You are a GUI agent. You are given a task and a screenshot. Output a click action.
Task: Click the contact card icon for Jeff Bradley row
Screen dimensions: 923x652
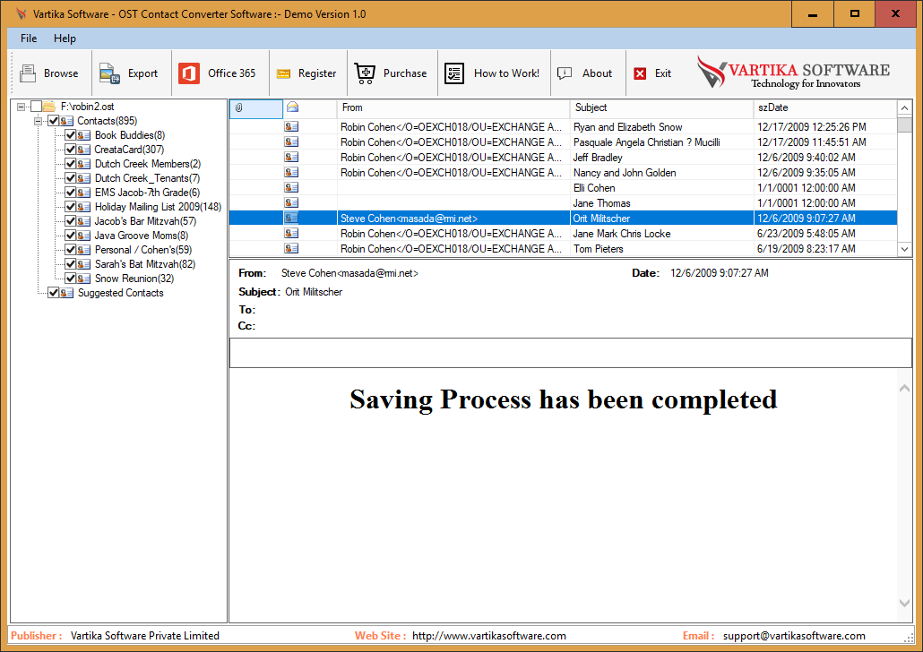[x=291, y=157]
